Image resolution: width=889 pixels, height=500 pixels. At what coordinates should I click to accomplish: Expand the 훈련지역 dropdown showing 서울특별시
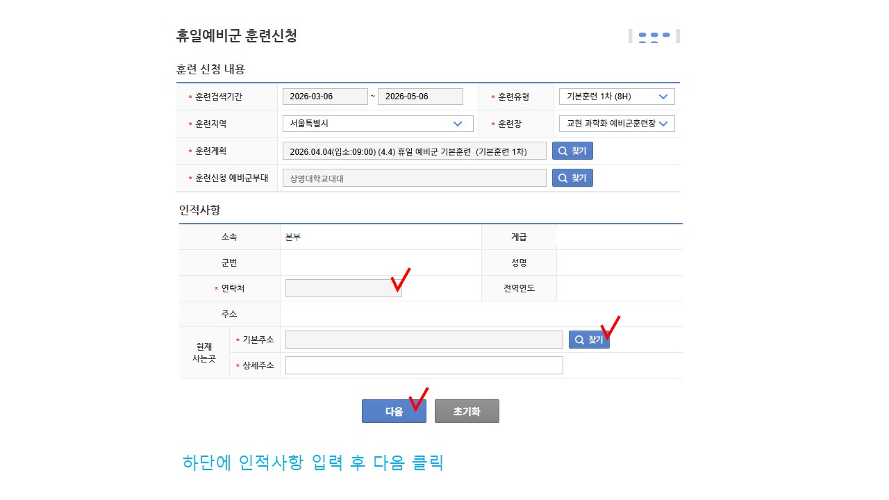point(378,124)
